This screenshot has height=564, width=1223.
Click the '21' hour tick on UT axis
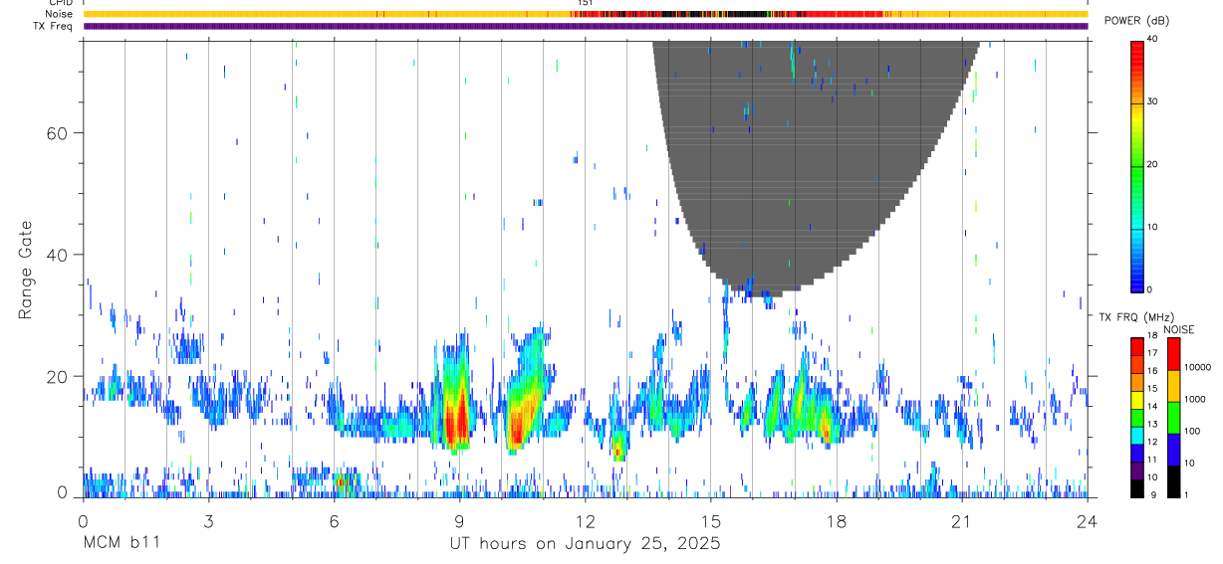pos(962,521)
